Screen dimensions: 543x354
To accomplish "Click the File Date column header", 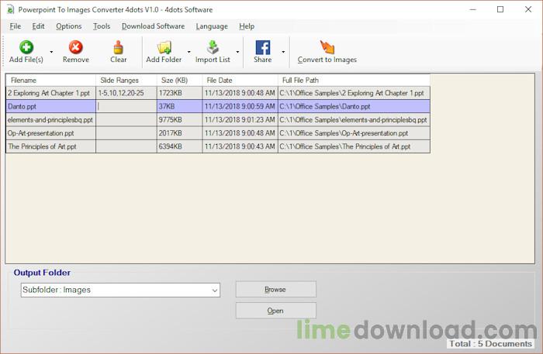I will 240,81.
